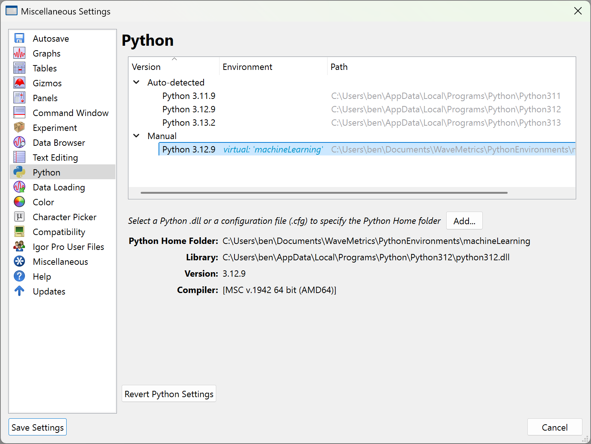The width and height of the screenshot is (591, 444).
Task: Click the horizontal scrollbar in Python list
Action: click(x=324, y=193)
